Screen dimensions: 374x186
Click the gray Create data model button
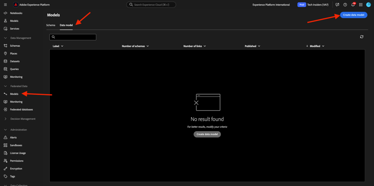coord(207,134)
